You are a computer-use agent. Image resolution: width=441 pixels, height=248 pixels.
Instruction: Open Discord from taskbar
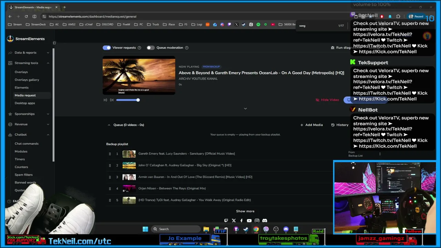pos(286,229)
